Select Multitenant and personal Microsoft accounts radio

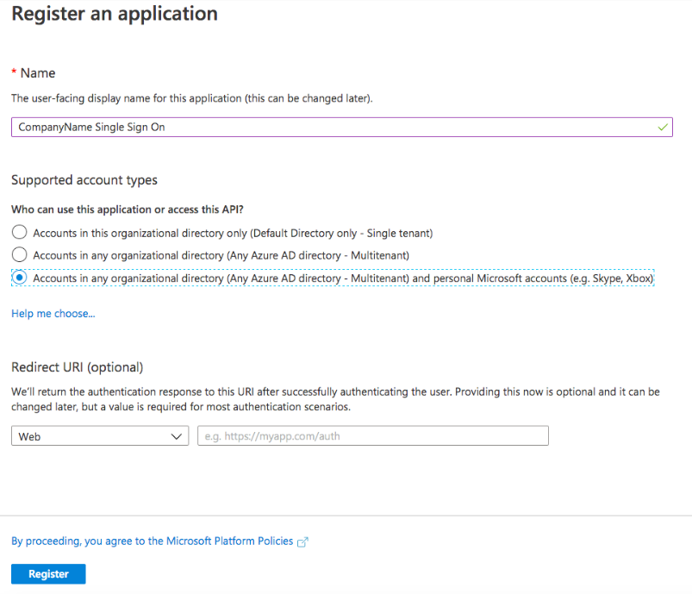pyautogui.click(x=19, y=278)
